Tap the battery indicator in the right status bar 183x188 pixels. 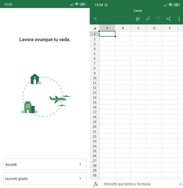(x=177, y=5)
